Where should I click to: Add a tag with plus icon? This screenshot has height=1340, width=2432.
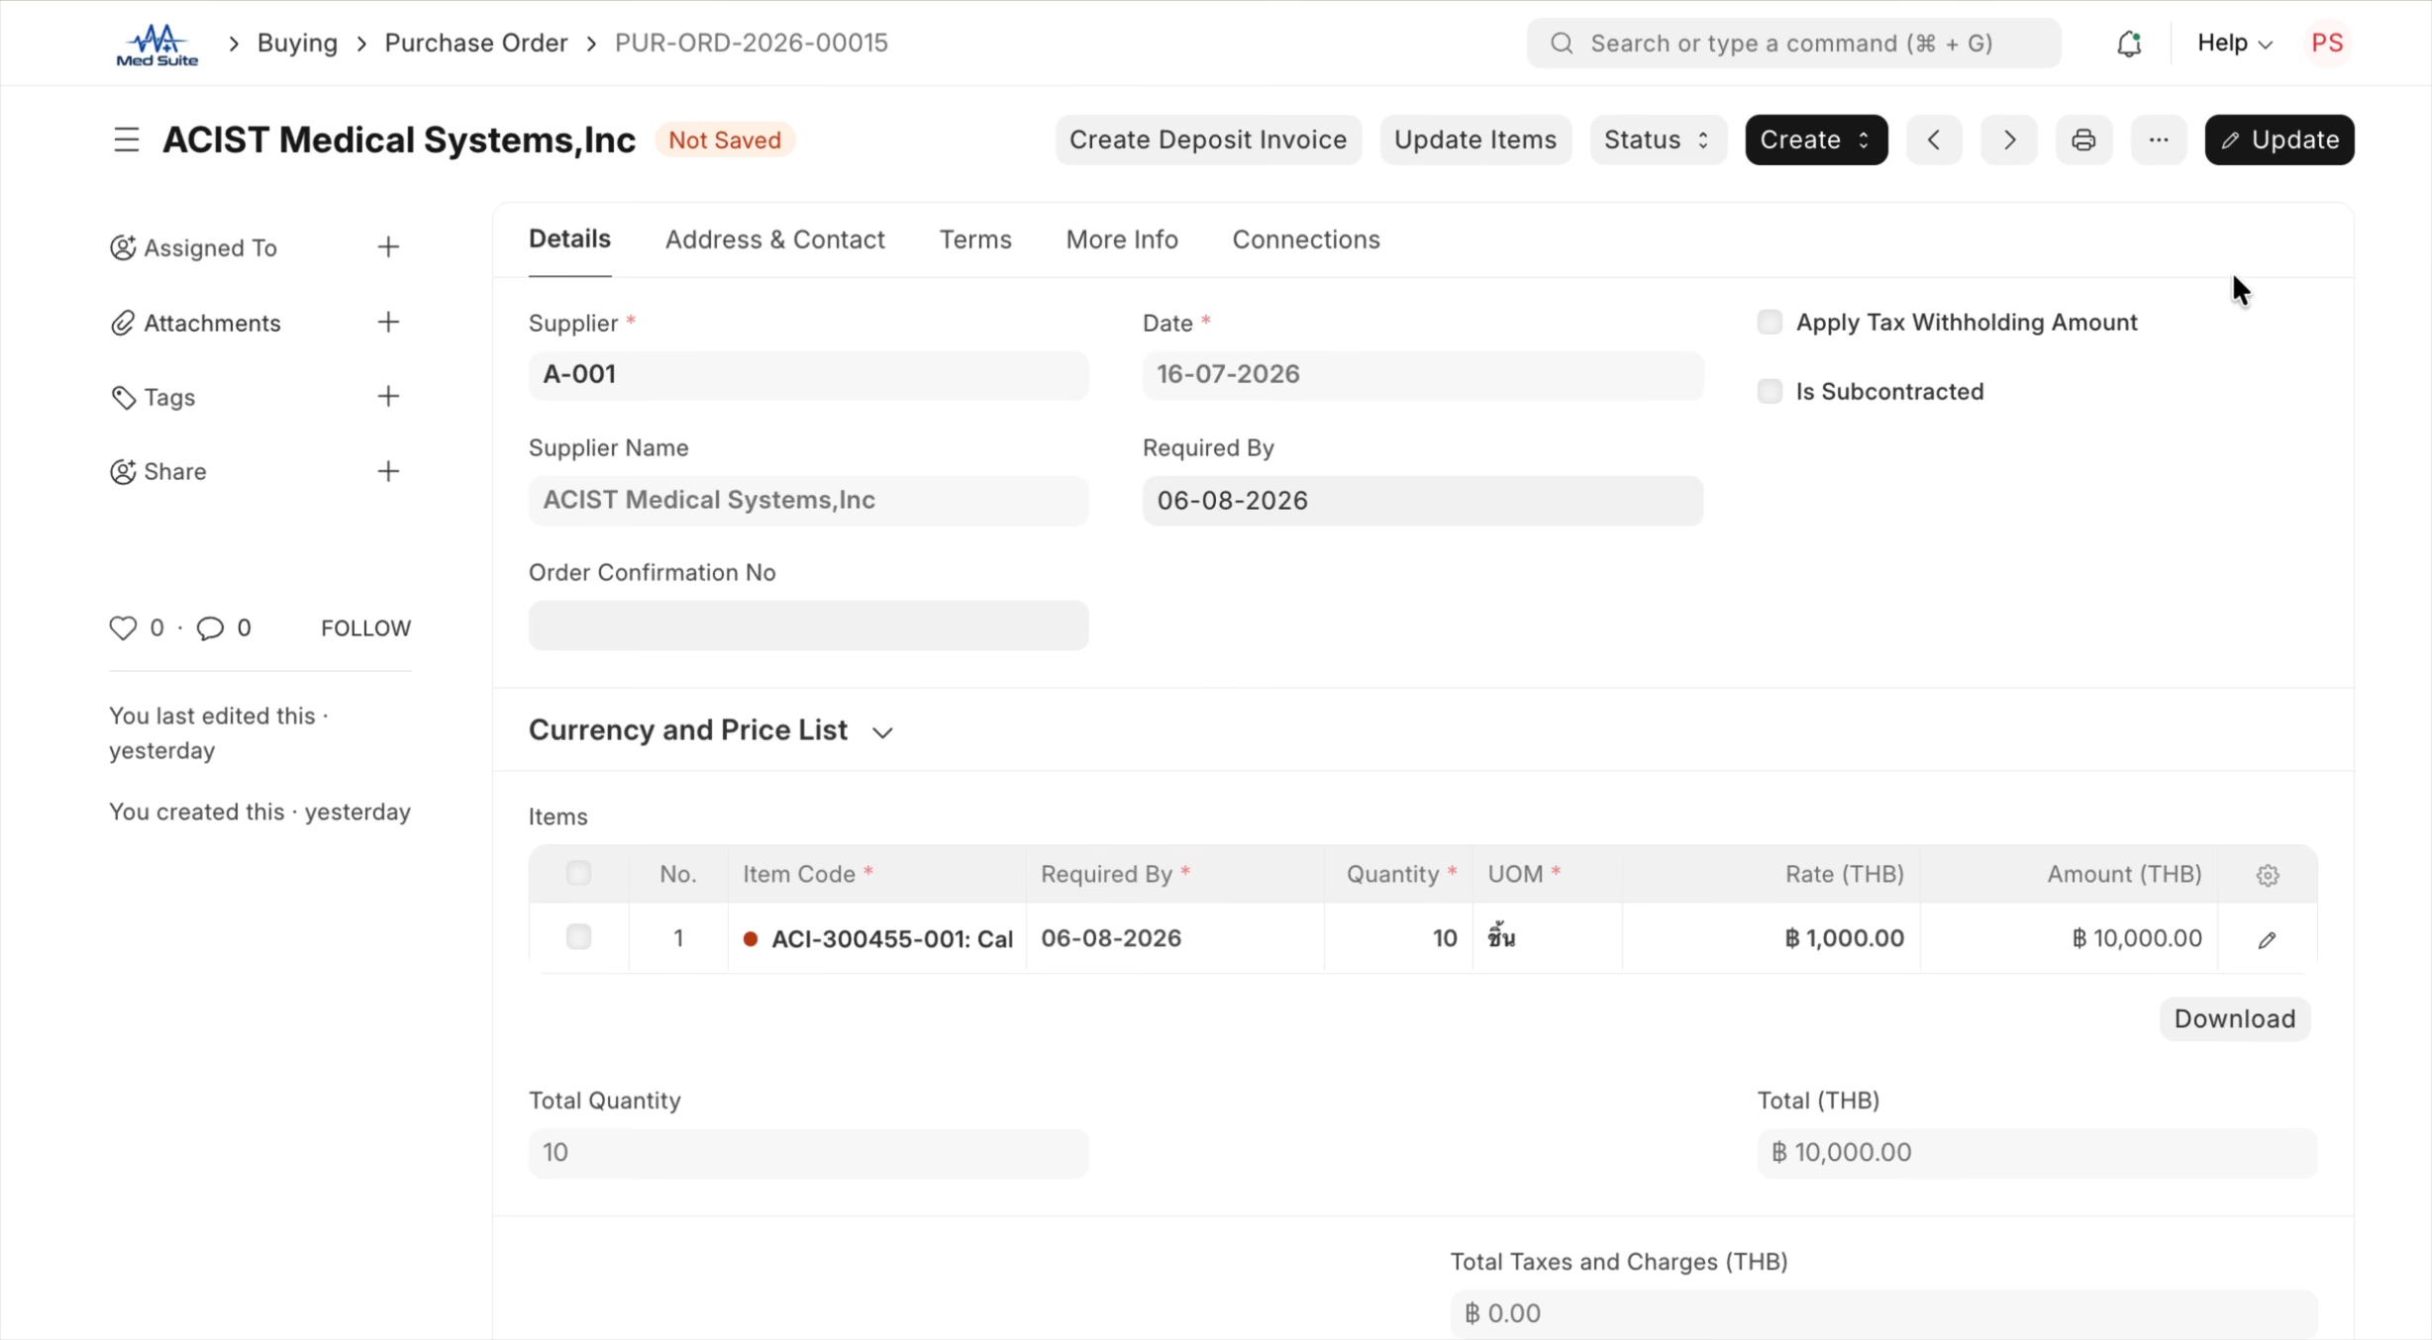point(388,397)
